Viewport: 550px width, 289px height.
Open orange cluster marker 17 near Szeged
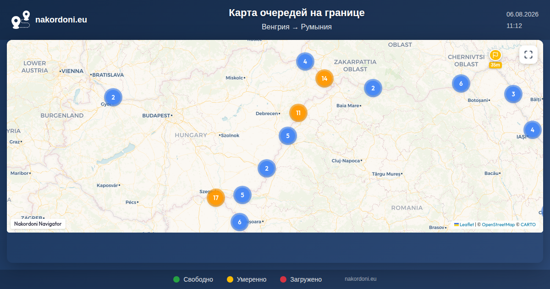pos(216,198)
